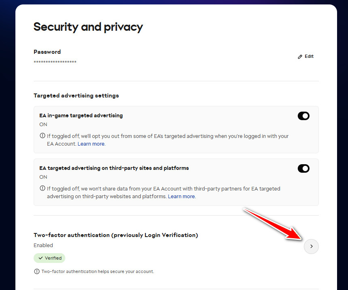Screen dimensions: 348x290
Task: Click info icon under third-party advertising
Action: coord(43,188)
